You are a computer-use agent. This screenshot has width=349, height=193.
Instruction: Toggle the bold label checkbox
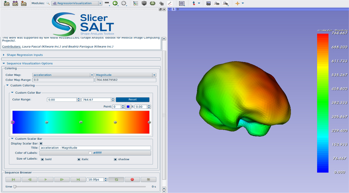coord(42,159)
